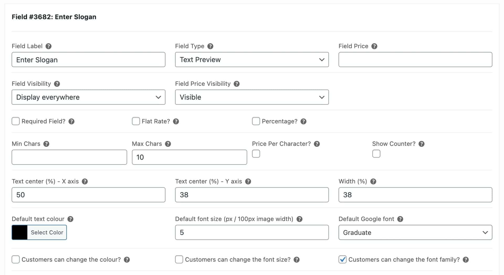Open help for Default text colour
504x275 pixels.
[x=70, y=219]
